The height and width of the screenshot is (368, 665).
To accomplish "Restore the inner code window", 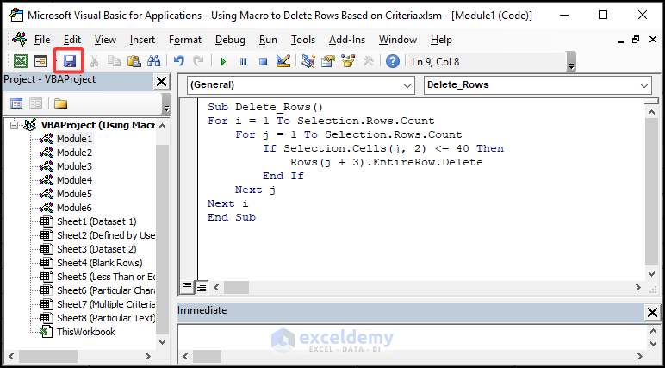I will coord(636,40).
